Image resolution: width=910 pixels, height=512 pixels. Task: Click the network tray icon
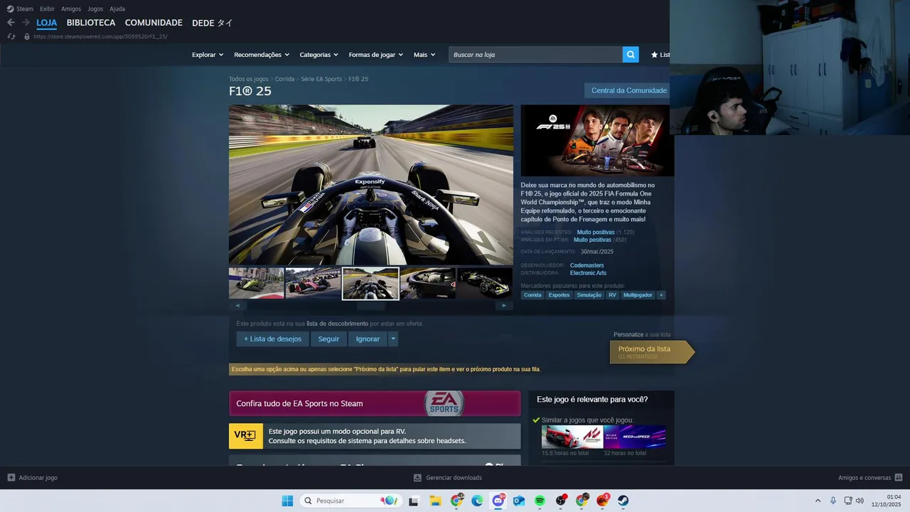[x=847, y=501]
